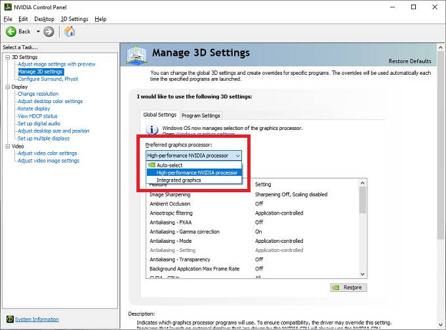Open the Back button history arrow
The height and width of the screenshot is (330, 446).
coord(38,31)
